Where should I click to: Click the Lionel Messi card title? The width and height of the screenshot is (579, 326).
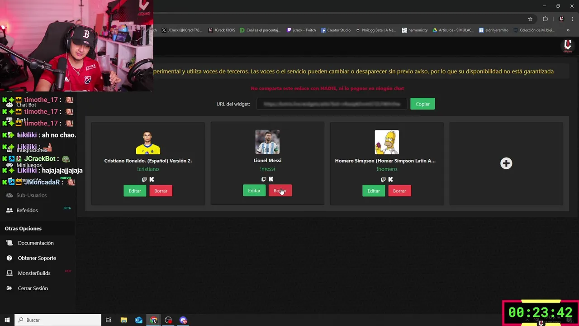[x=267, y=160]
